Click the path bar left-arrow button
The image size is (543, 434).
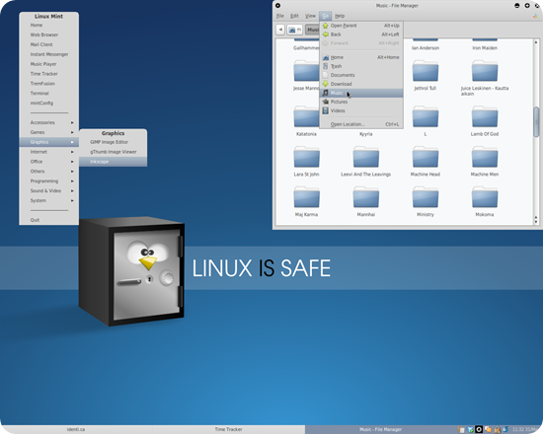[280, 30]
